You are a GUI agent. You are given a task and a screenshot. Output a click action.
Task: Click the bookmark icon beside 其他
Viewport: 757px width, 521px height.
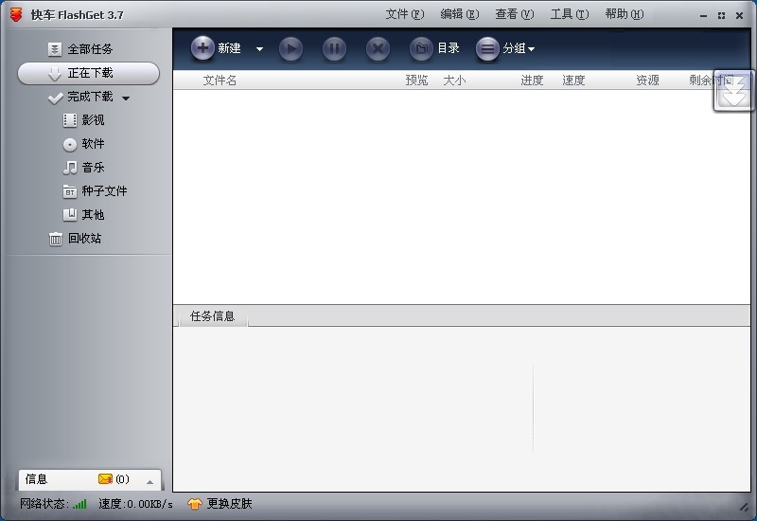69,215
